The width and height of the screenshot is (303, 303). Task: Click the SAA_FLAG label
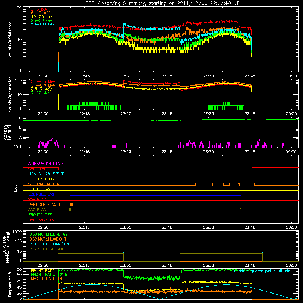(x=37, y=199)
